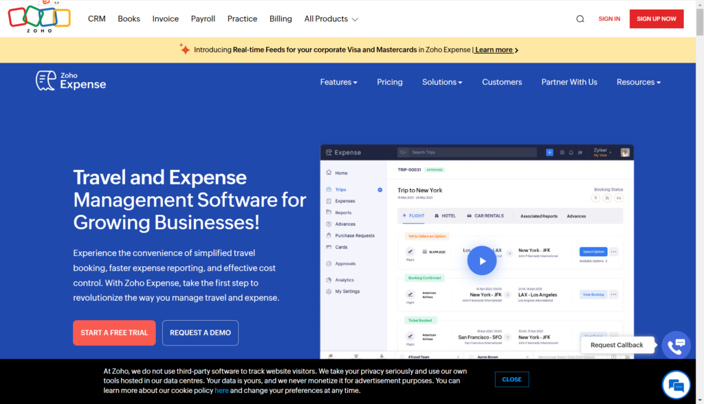Click the Request a Demo button

200,332
